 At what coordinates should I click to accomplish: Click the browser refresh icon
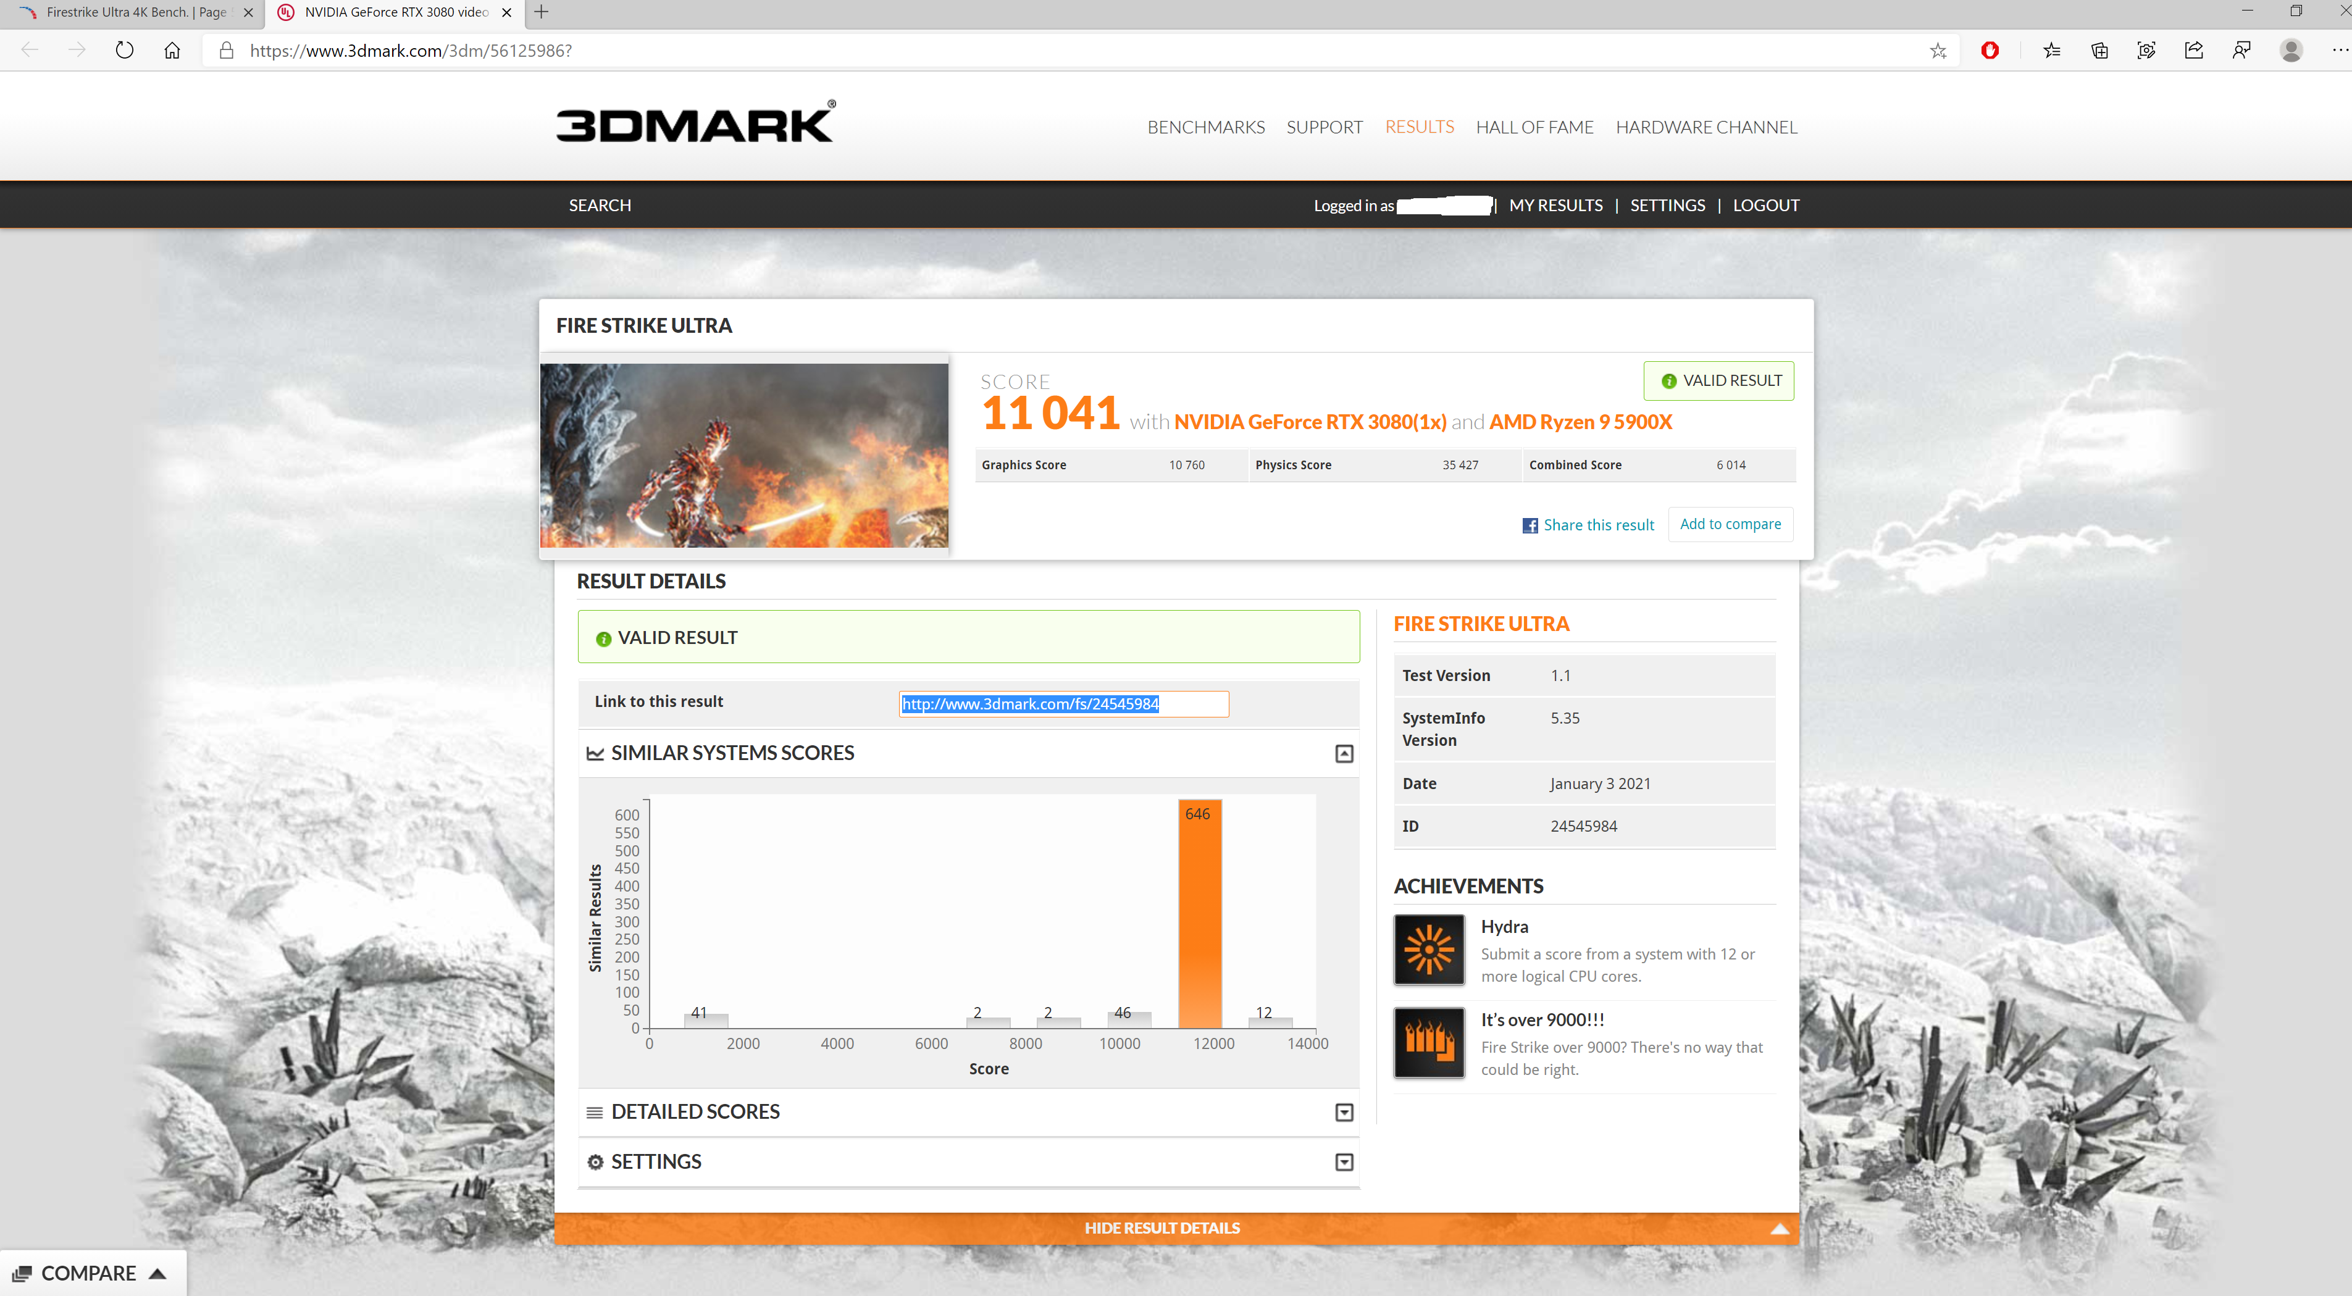[124, 50]
